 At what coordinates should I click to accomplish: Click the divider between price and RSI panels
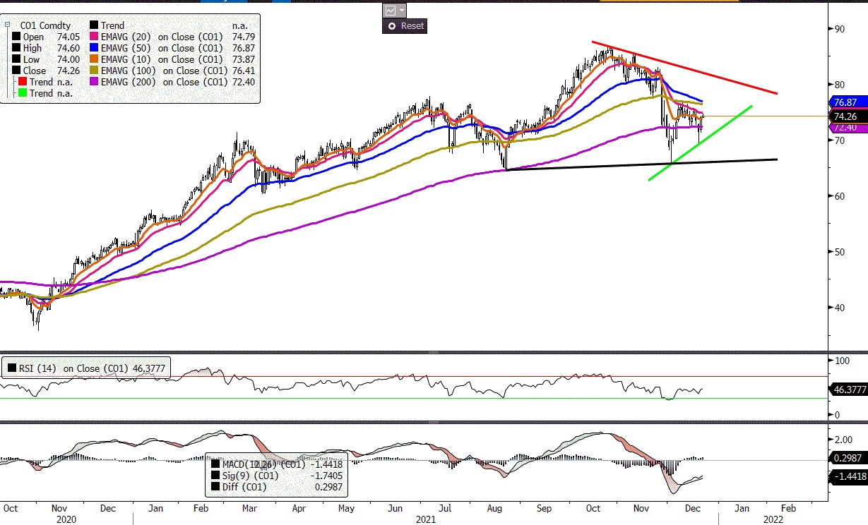(434, 351)
